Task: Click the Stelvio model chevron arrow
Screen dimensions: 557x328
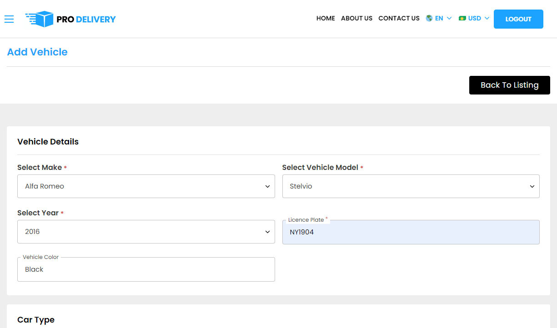Action: (532, 186)
